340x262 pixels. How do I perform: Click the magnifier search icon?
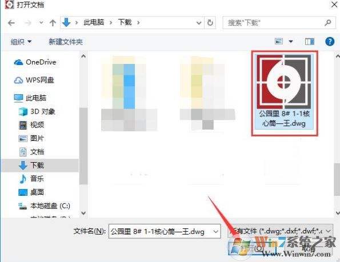pyautogui.click(x=328, y=22)
